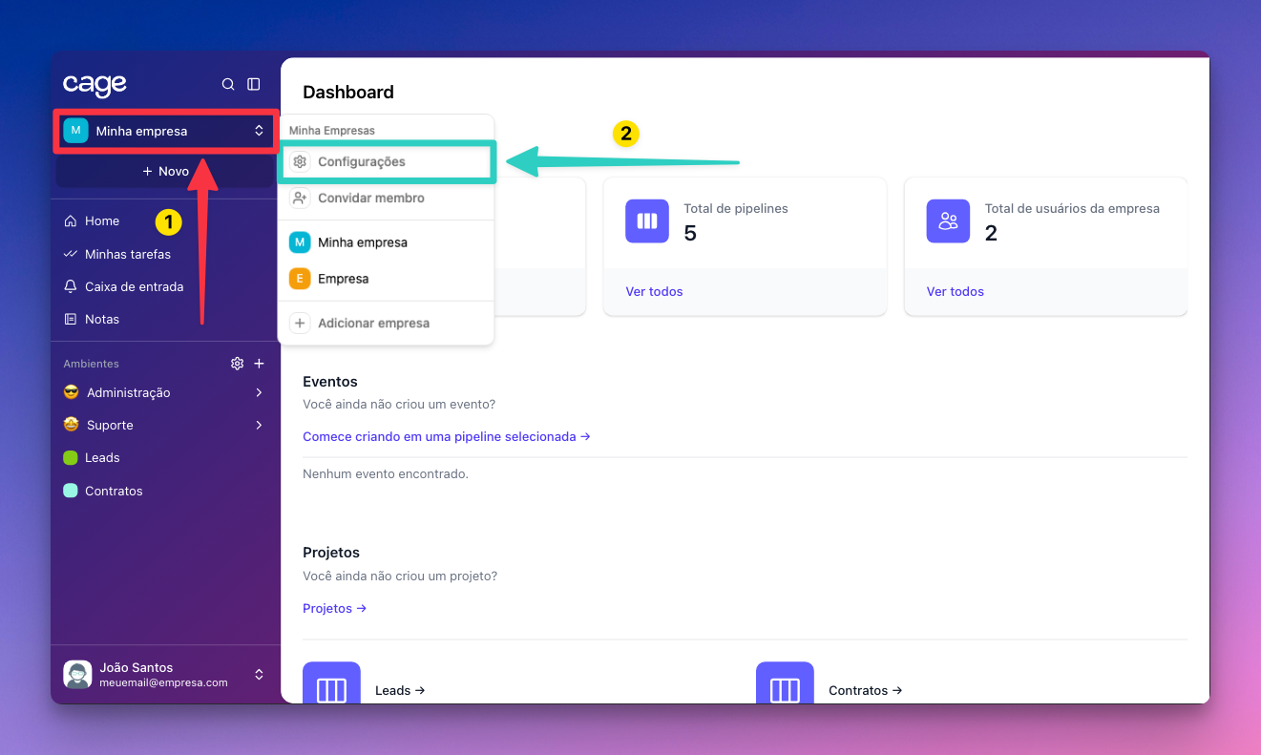Click the Leads project pipeline icon
This screenshot has width=1261, height=755.
331,687
